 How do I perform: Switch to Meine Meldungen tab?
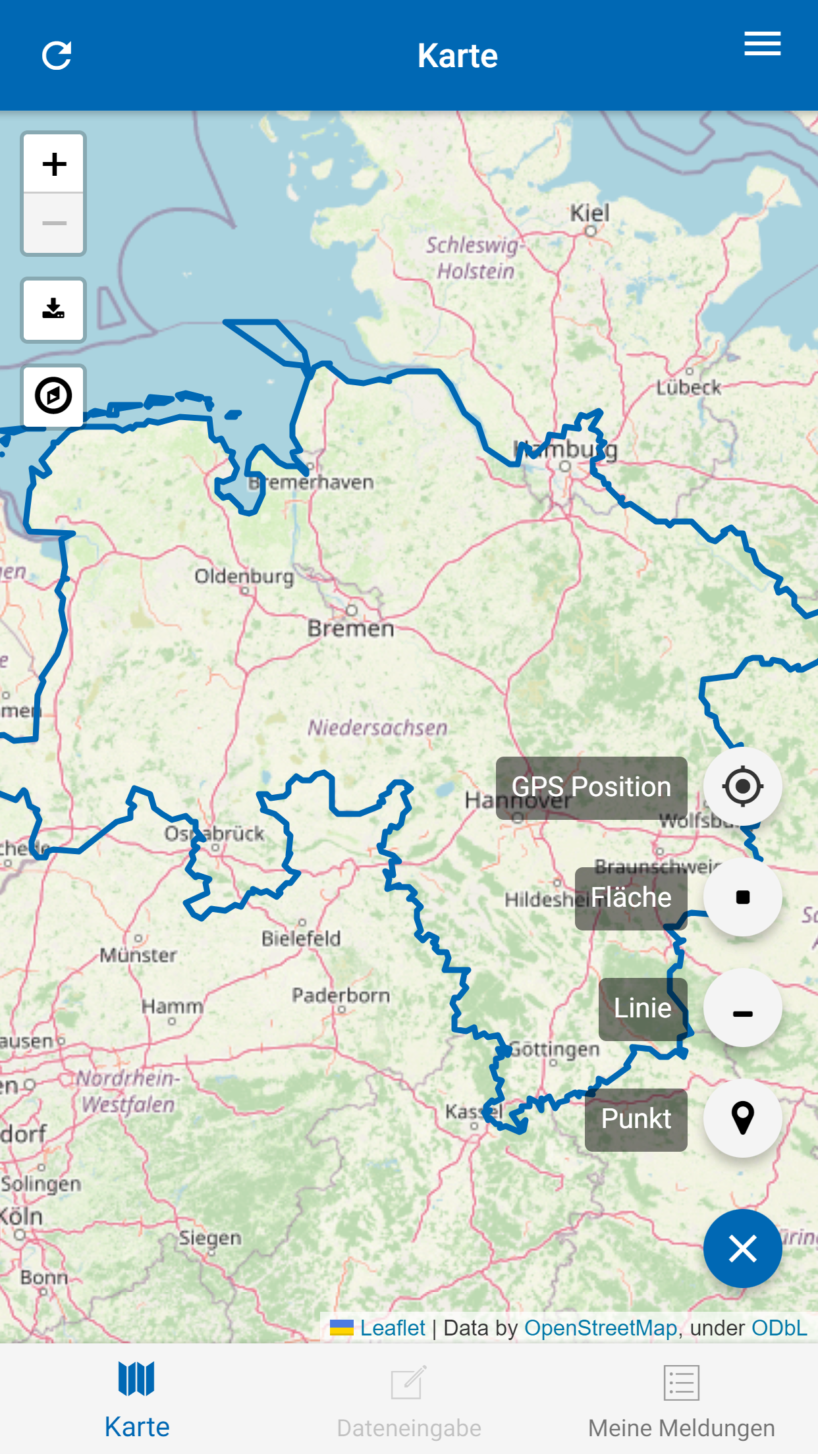coord(681,1400)
